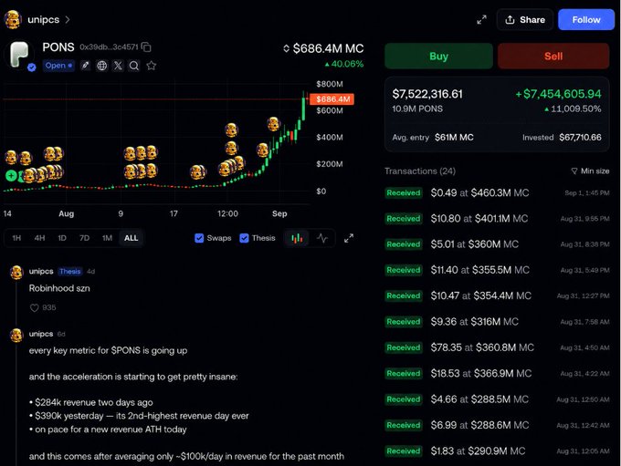Click the $686.4M price label on chart
Image resolution: width=621 pixels, height=466 pixels.
pos(332,98)
